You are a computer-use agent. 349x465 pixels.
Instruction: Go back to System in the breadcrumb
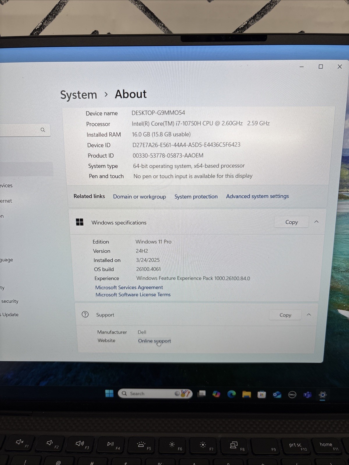click(79, 95)
